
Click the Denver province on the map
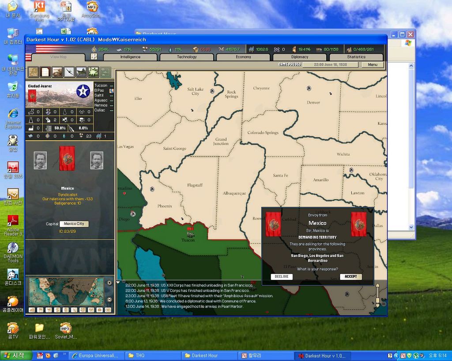pos(313,103)
